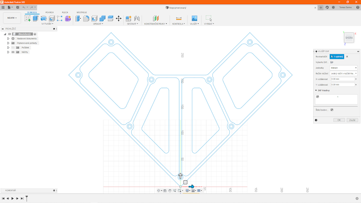Image resolution: width=361 pixels, height=203 pixels.
Task: Open the Upravit dropdown menu
Action: [x=98, y=24]
